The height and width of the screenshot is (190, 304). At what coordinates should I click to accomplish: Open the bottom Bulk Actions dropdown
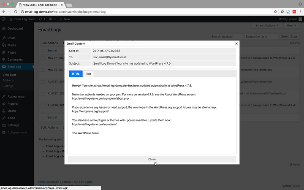coord(52,128)
